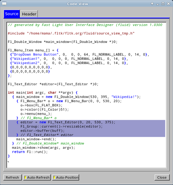Screen dimensions: 173x185
Task: Click the shade (up arrow) title bar icon
Action: (x=152, y=4)
